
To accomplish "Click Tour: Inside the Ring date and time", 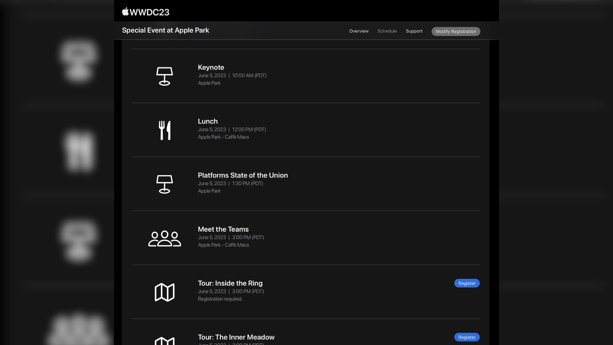I will (x=231, y=291).
